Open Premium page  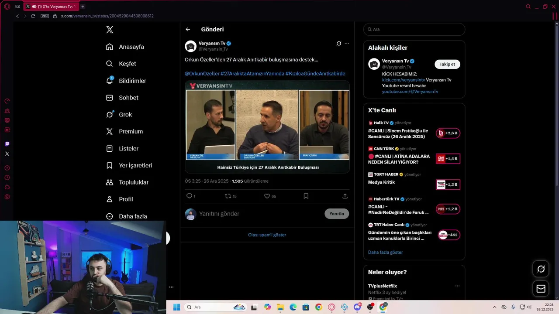(124, 131)
